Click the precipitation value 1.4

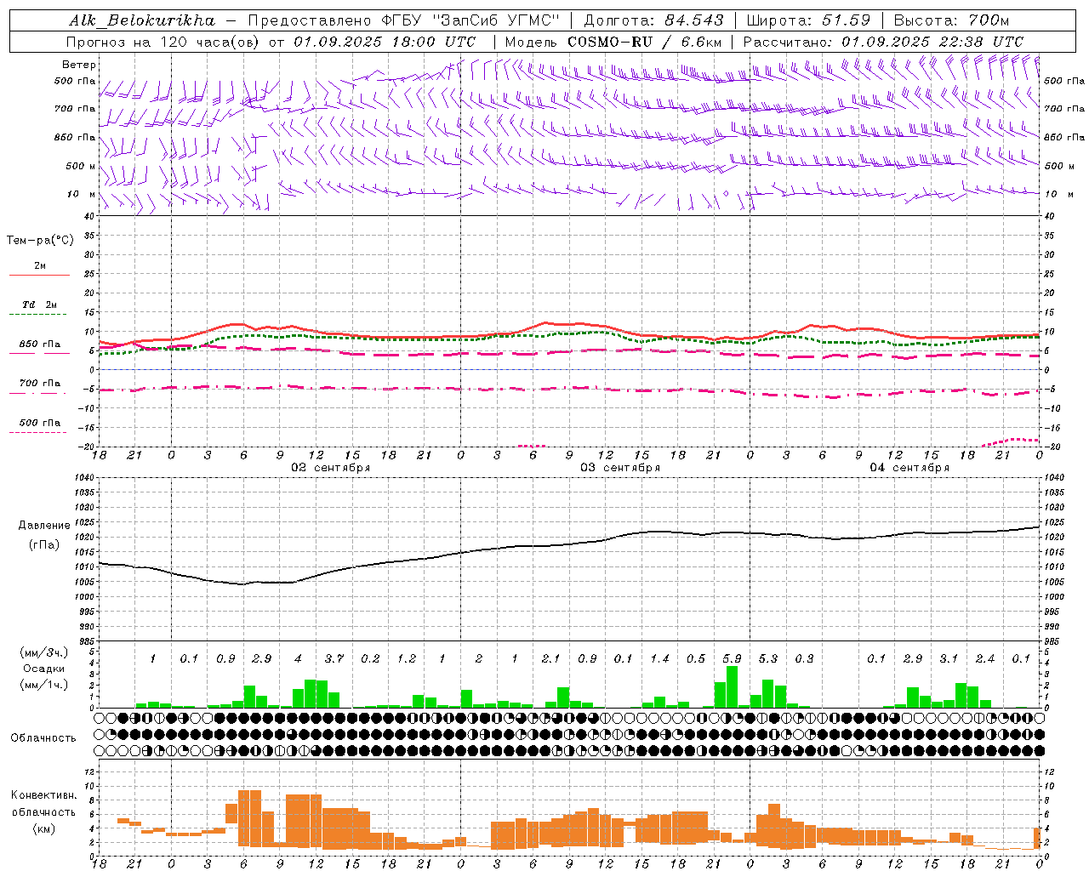click(659, 659)
